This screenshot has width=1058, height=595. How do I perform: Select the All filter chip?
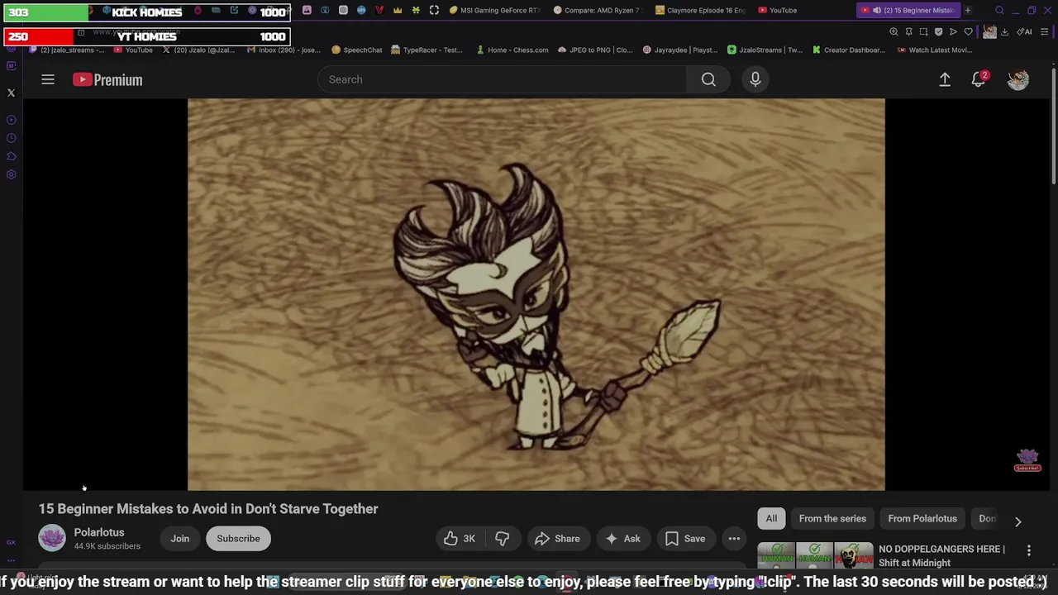[x=771, y=518]
